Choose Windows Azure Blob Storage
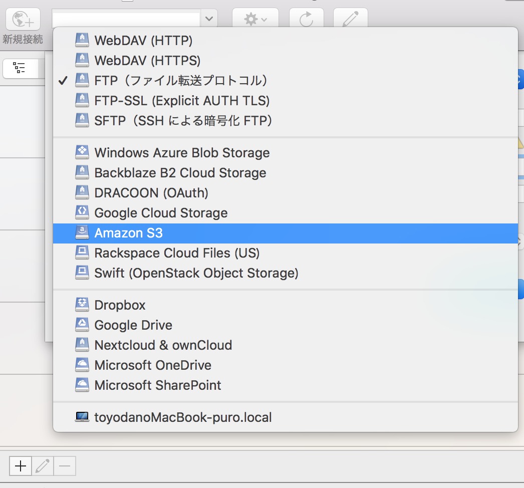The height and width of the screenshot is (488, 524). coord(286,153)
